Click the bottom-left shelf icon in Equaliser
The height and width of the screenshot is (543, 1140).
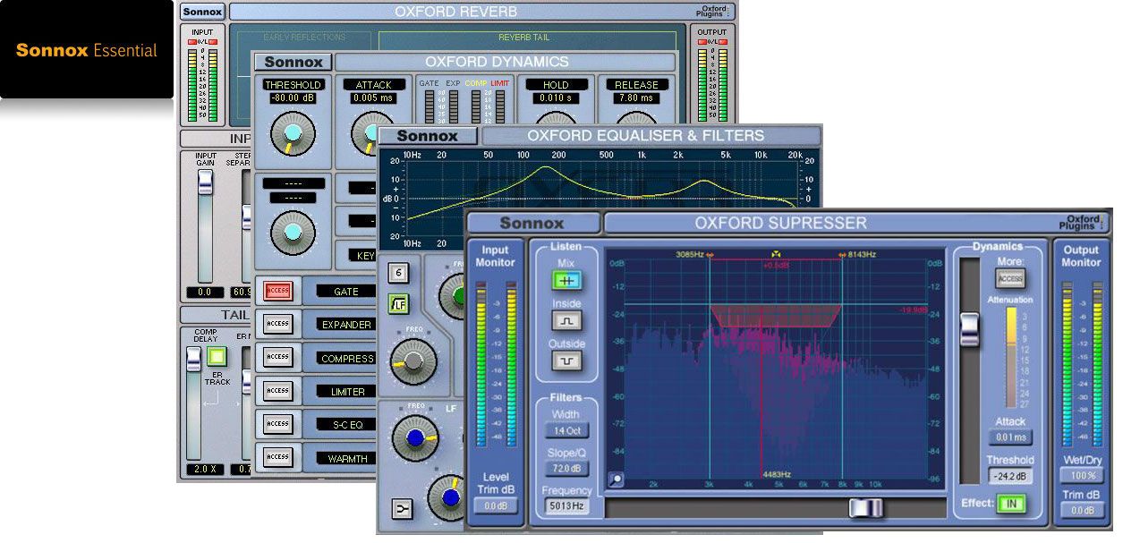(x=401, y=510)
